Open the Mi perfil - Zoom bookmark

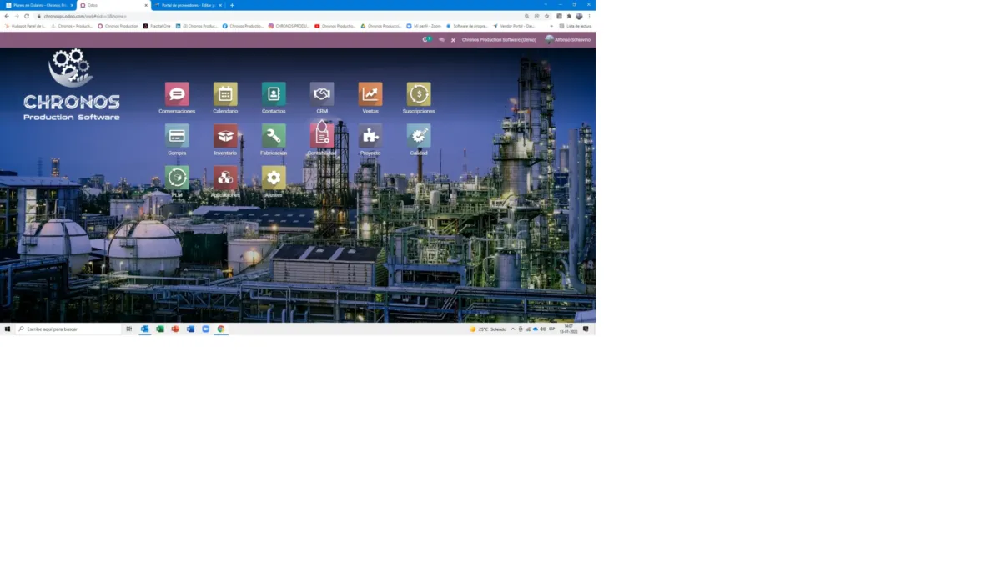[x=424, y=26]
